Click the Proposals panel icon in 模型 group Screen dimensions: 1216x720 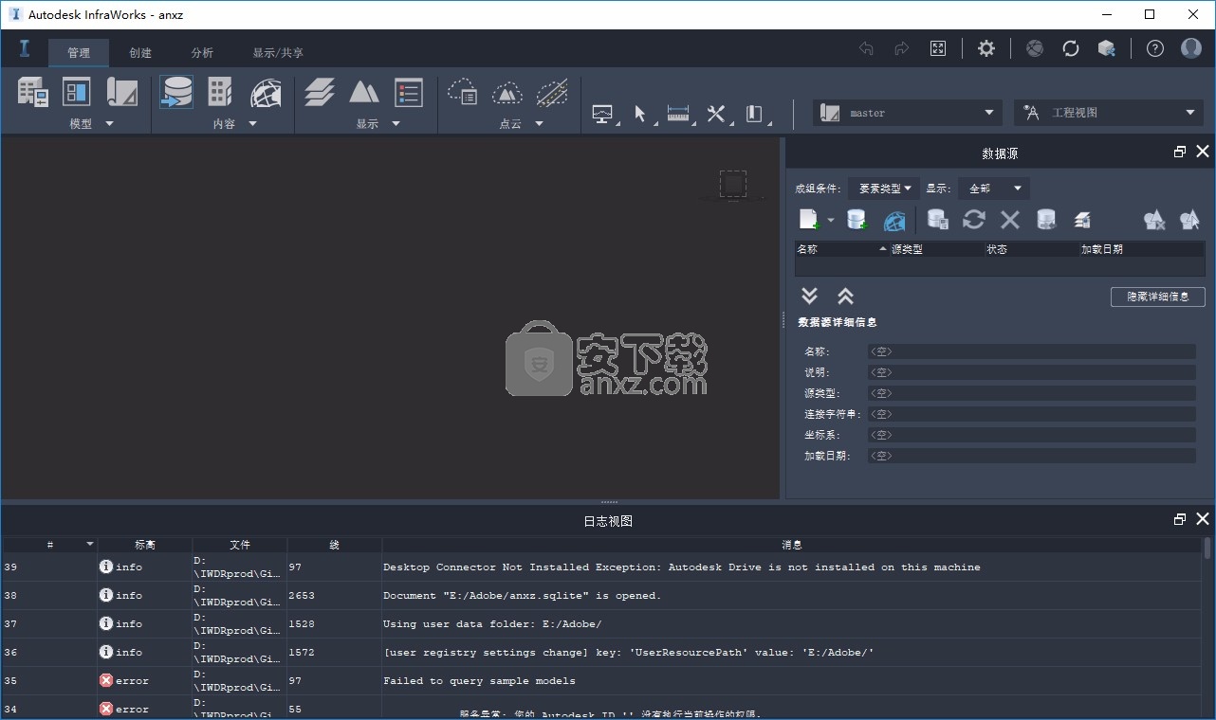[x=76, y=92]
